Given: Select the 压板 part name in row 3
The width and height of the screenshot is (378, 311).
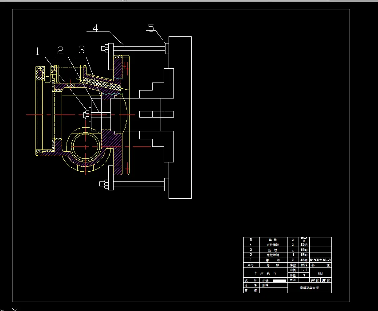Looking at the screenshot, I should tap(273, 250).
